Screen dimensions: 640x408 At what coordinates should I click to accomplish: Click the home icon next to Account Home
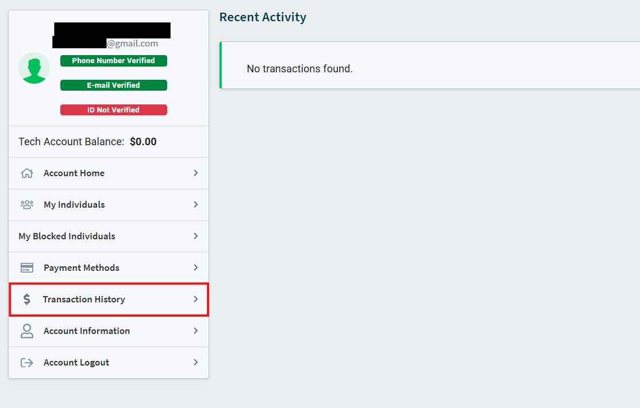pos(26,173)
